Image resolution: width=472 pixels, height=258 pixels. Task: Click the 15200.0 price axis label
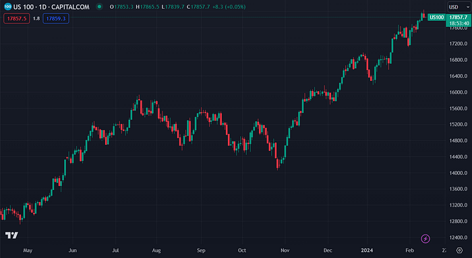[459, 124]
